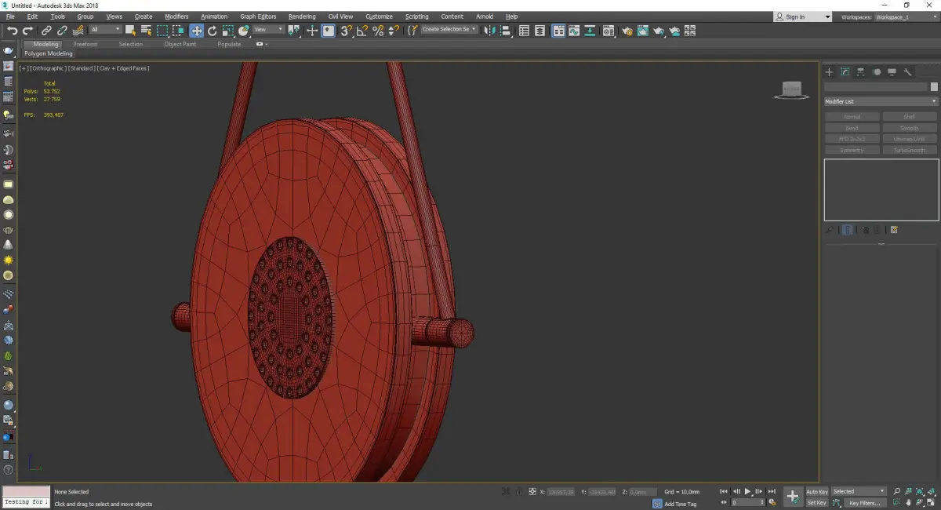Open the selection filter 'All' dropdown

105,30
